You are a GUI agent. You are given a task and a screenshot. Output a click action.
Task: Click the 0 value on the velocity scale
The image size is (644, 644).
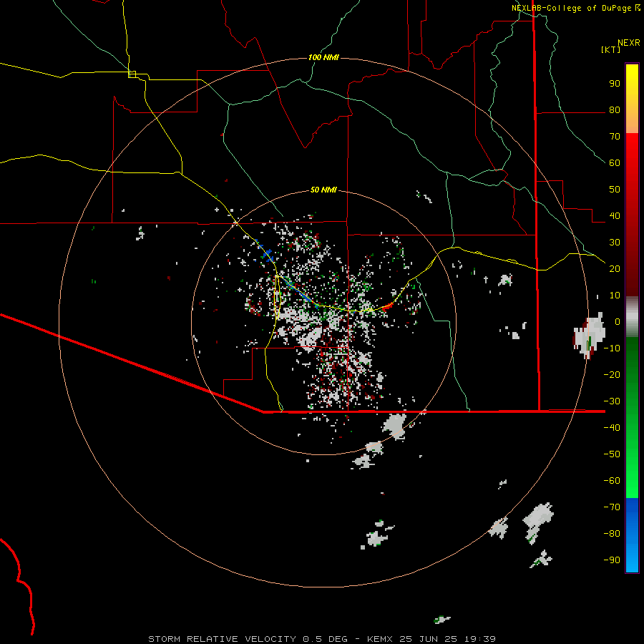[618, 321]
